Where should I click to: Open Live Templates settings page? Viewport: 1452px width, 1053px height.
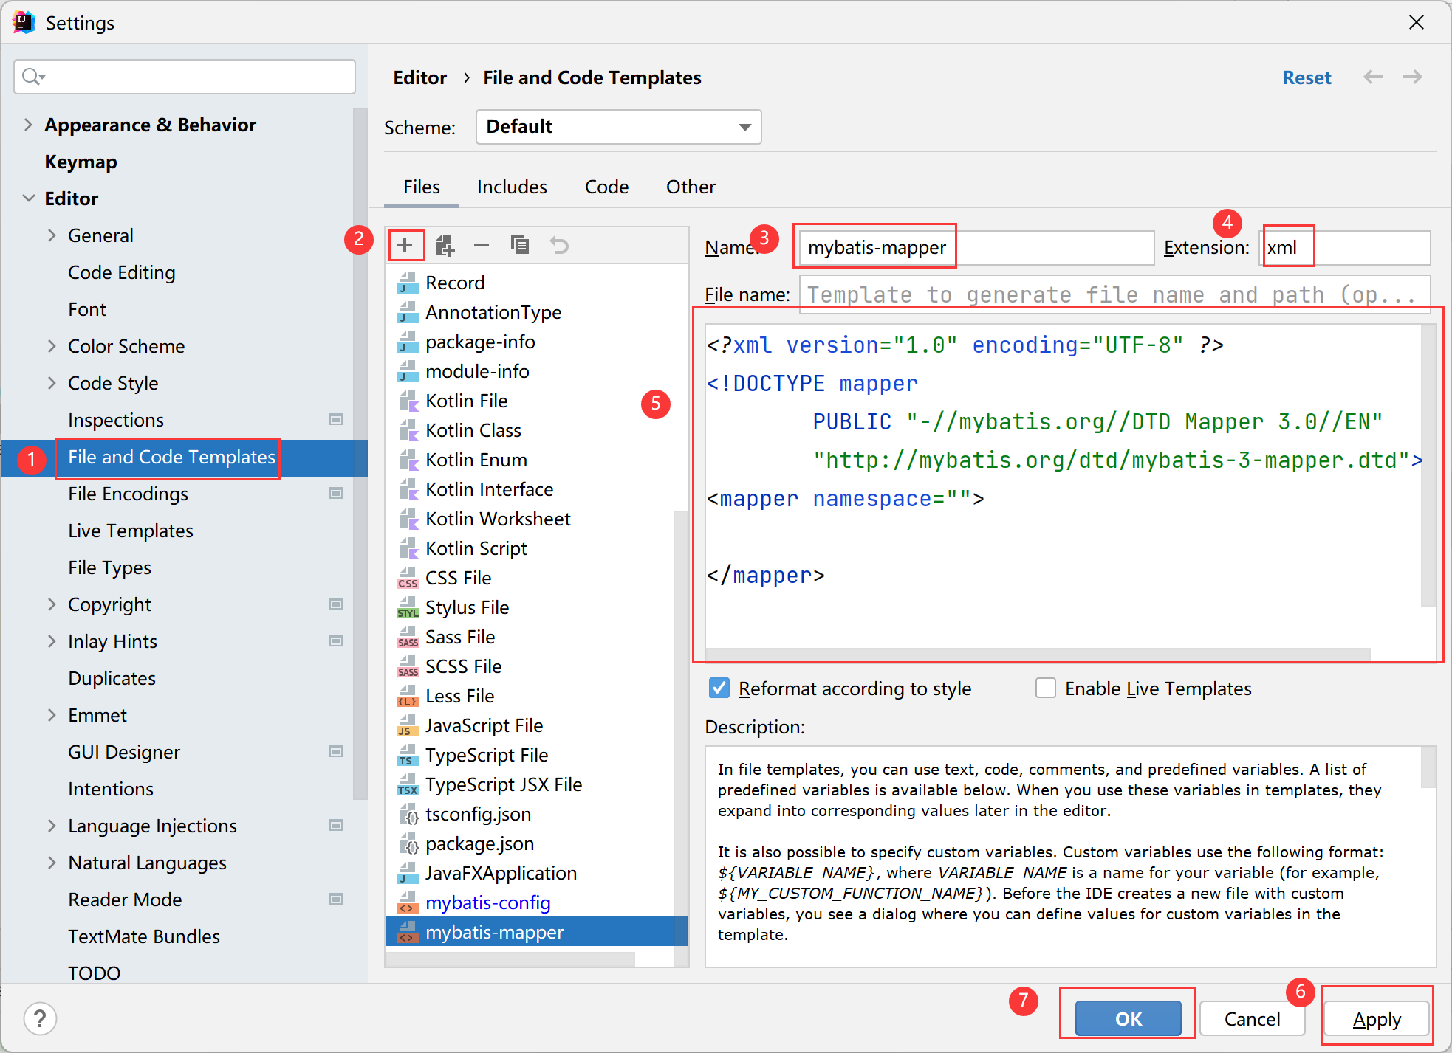(131, 531)
